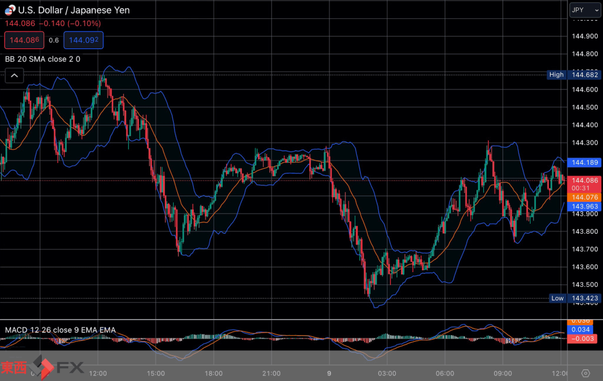Viewport: 603px width, 381px height.
Task: Click the 144.900 price axis label
Action: coord(585,36)
